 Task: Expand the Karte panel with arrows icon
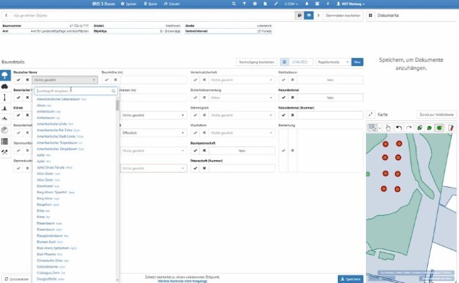[371, 114]
